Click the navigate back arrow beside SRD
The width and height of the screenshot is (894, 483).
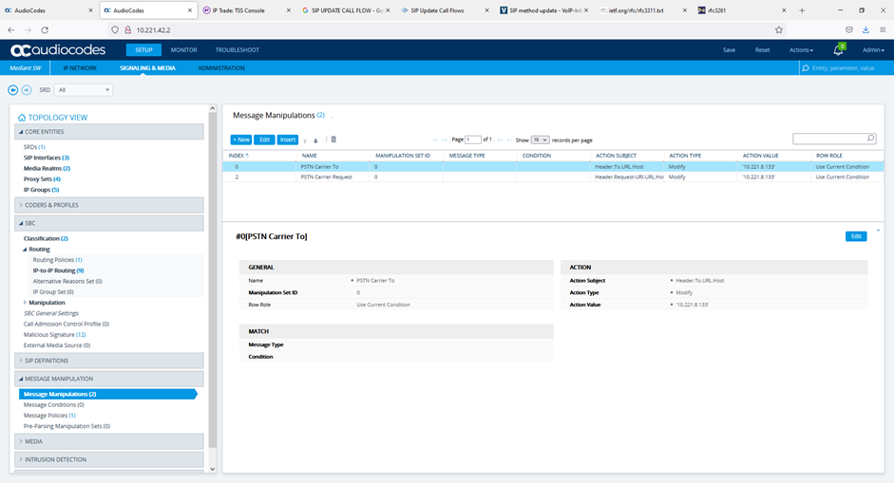click(12, 90)
